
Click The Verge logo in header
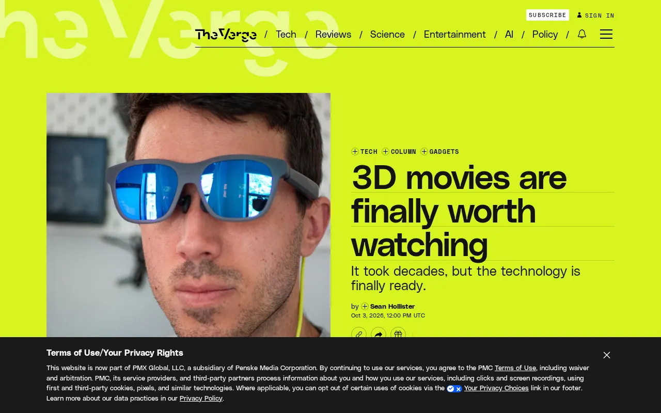(226, 35)
